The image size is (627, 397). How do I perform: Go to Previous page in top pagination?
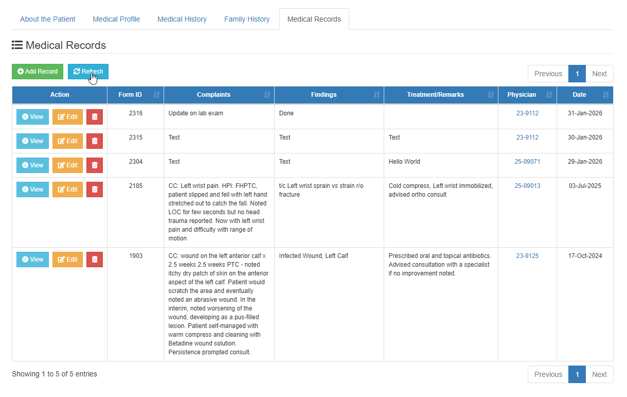coord(548,74)
